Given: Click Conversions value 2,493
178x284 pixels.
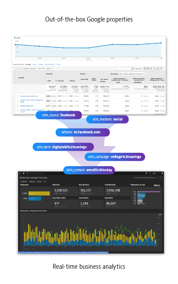Looking at the screenshot, I should 84,203.
